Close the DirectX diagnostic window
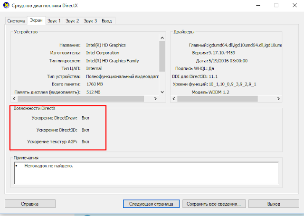 pos(294,5)
